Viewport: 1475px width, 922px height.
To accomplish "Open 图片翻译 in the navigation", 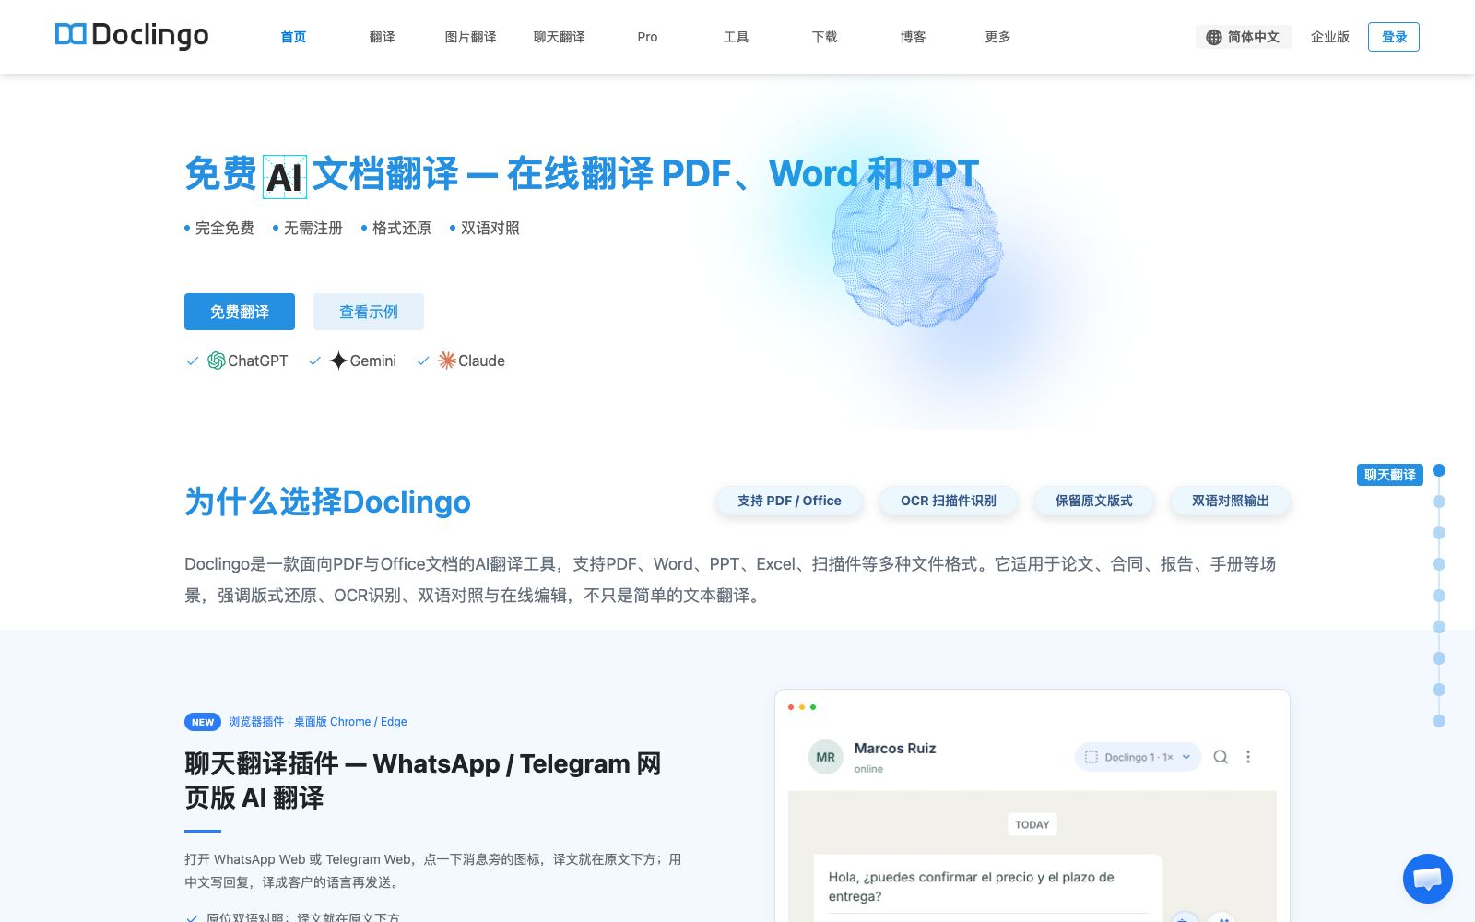I will [x=470, y=37].
